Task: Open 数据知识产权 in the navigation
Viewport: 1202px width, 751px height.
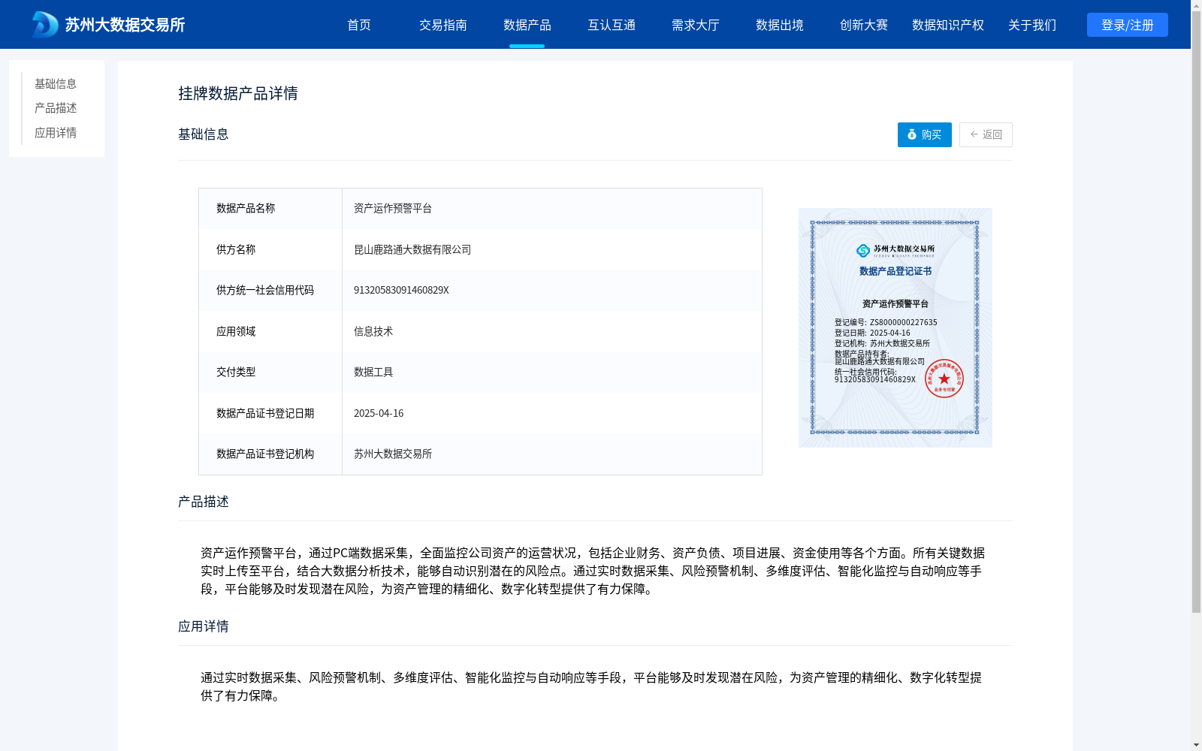Action: [948, 25]
